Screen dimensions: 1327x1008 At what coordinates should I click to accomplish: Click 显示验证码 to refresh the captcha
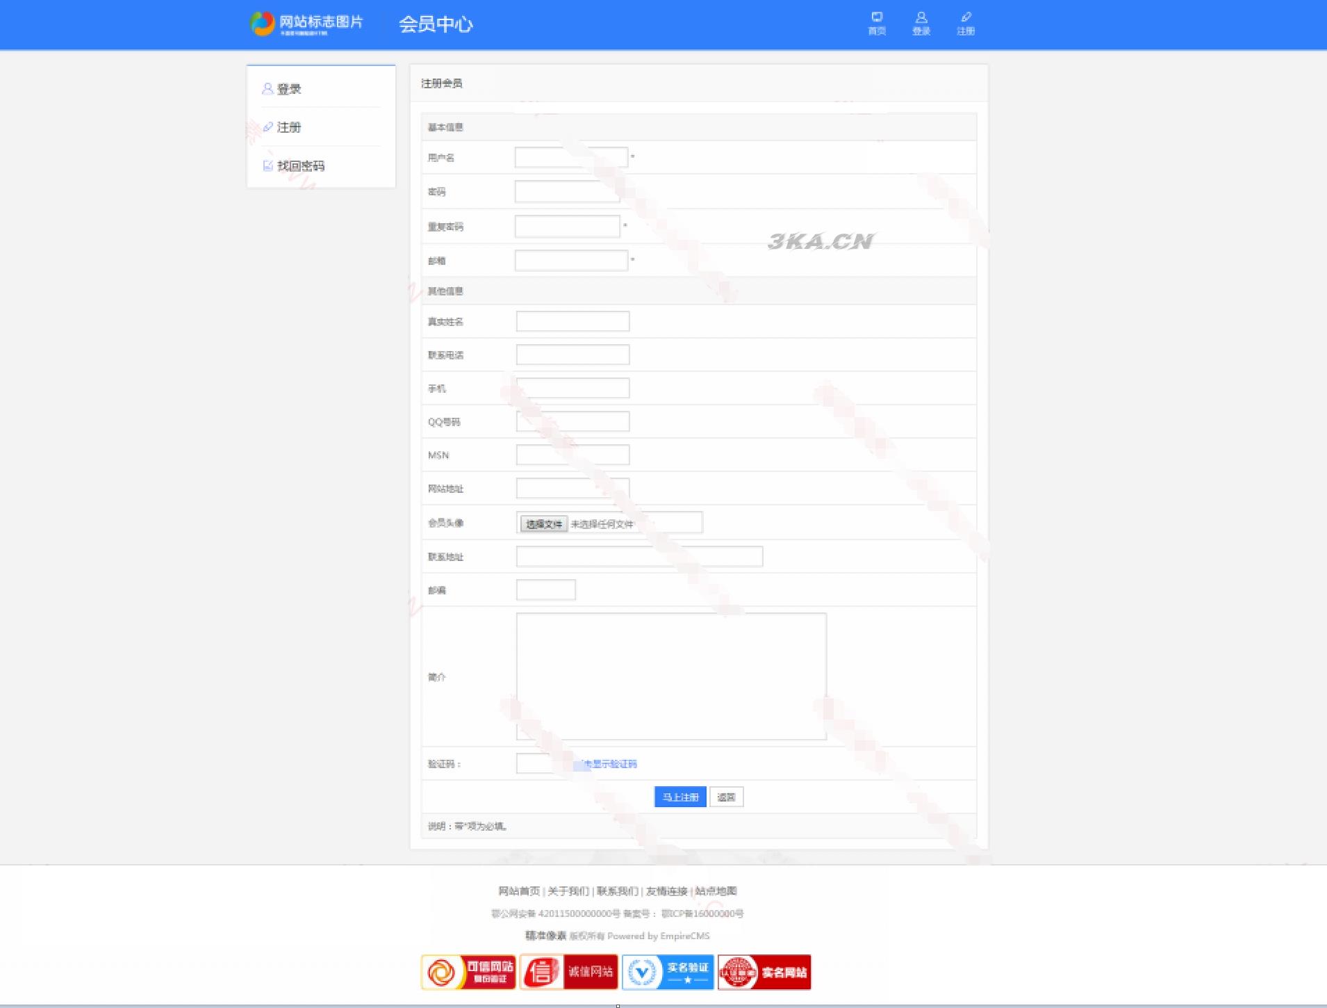coord(610,763)
